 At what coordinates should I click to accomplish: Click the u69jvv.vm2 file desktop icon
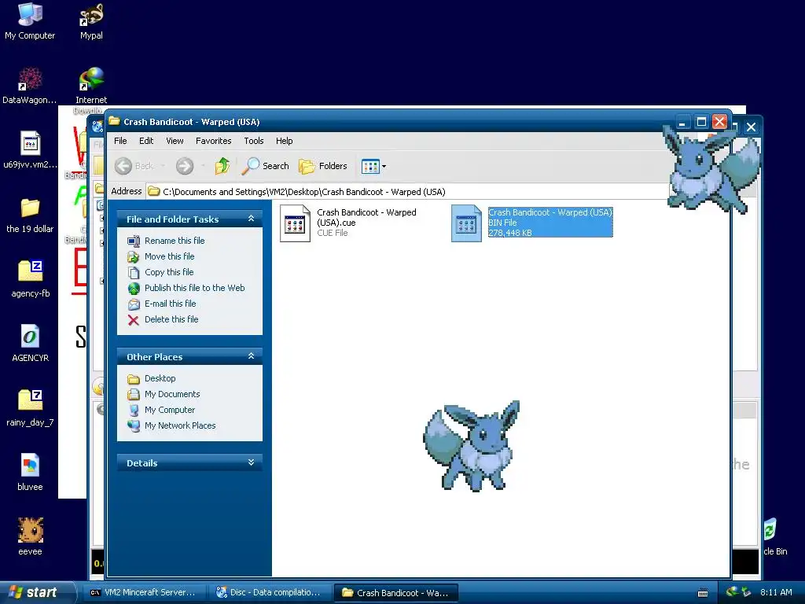point(31,143)
